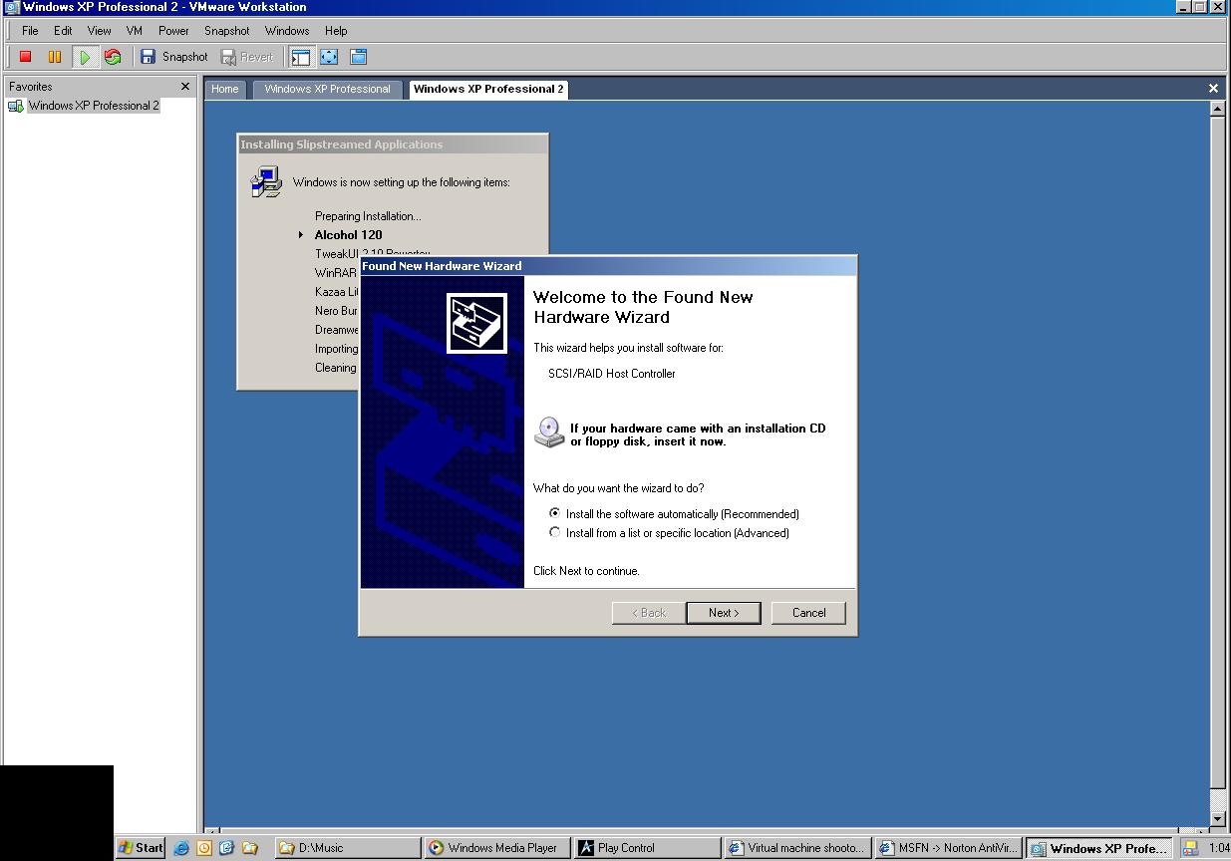Cancel the Found New Hardware Wizard
The height and width of the screenshot is (861, 1231).
click(x=808, y=613)
